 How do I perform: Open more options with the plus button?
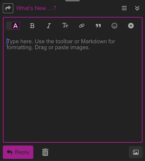pyautogui.click(x=131, y=26)
